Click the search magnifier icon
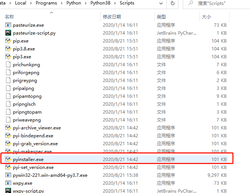Image resolution: width=250 pixels, height=193 pixels. point(191,3)
